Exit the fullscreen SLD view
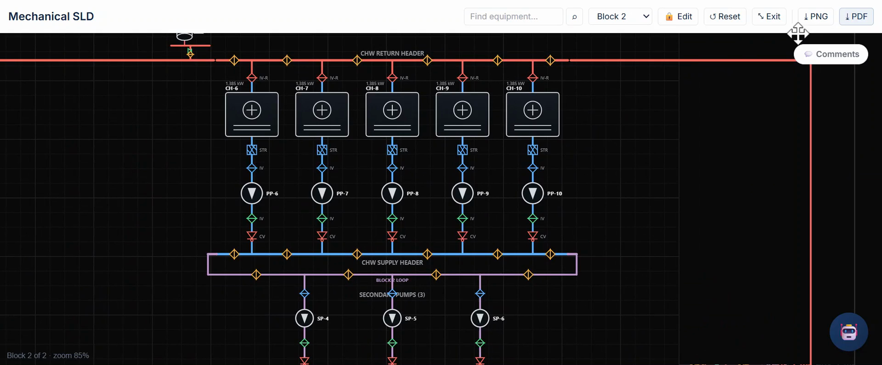The height and width of the screenshot is (365, 882). point(768,17)
